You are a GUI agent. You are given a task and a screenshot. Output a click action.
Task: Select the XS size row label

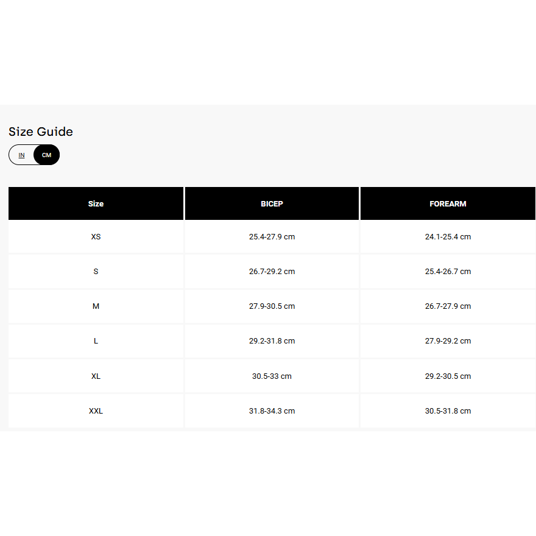point(96,237)
